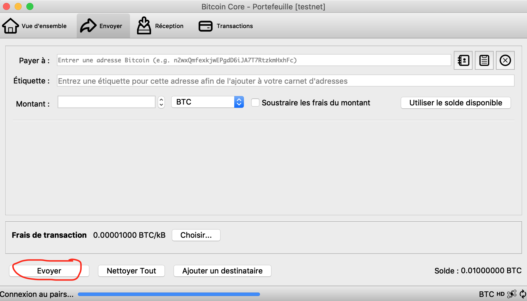Click the HD wallet status indicator
The height and width of the screenshot is (301, 527).
(501, 294)
